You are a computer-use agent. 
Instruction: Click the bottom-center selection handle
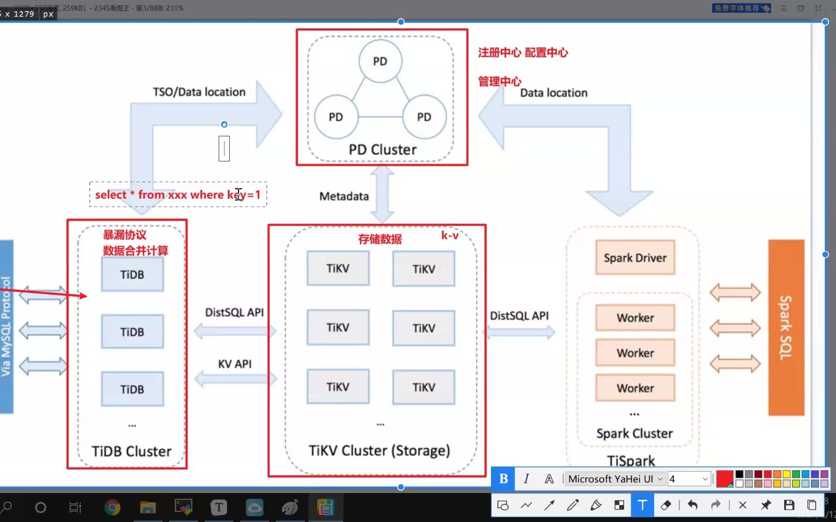pos(401,487)
